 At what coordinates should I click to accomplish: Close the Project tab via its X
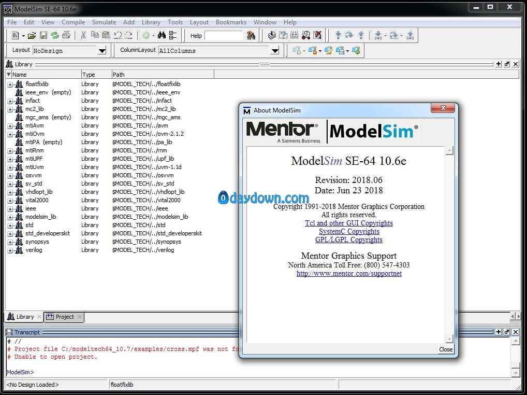80,317
